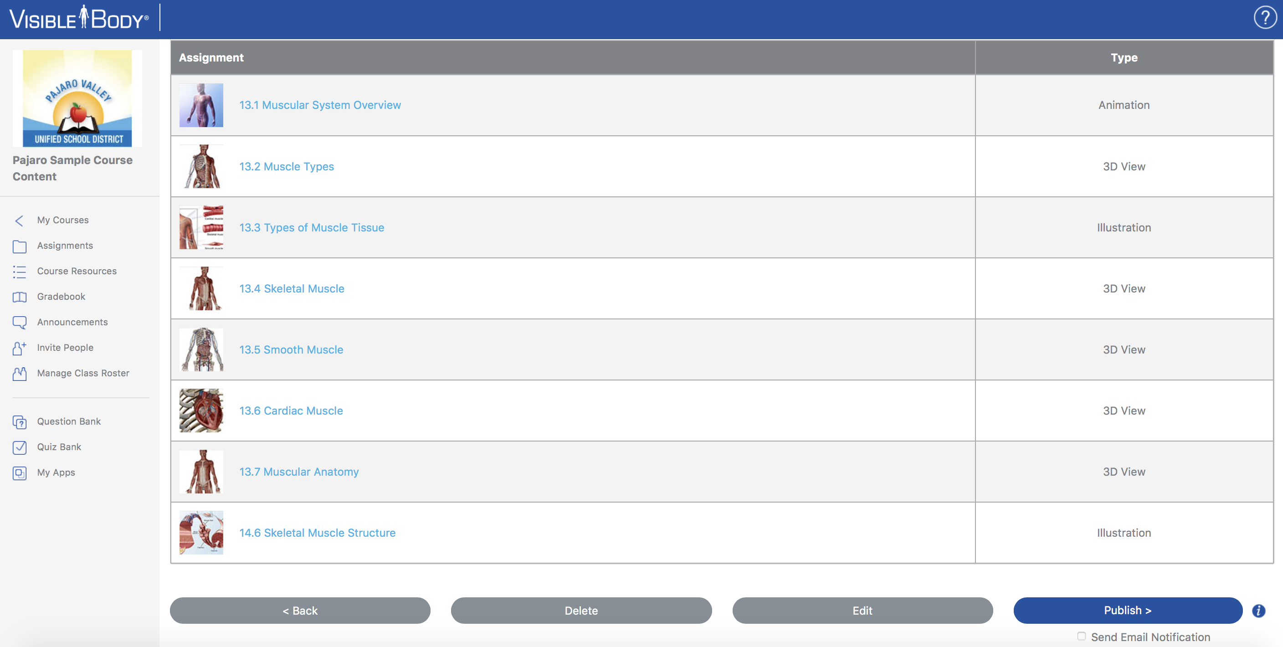
Task: Click the Assignments sidebar icon
Action: coord(21,245)
